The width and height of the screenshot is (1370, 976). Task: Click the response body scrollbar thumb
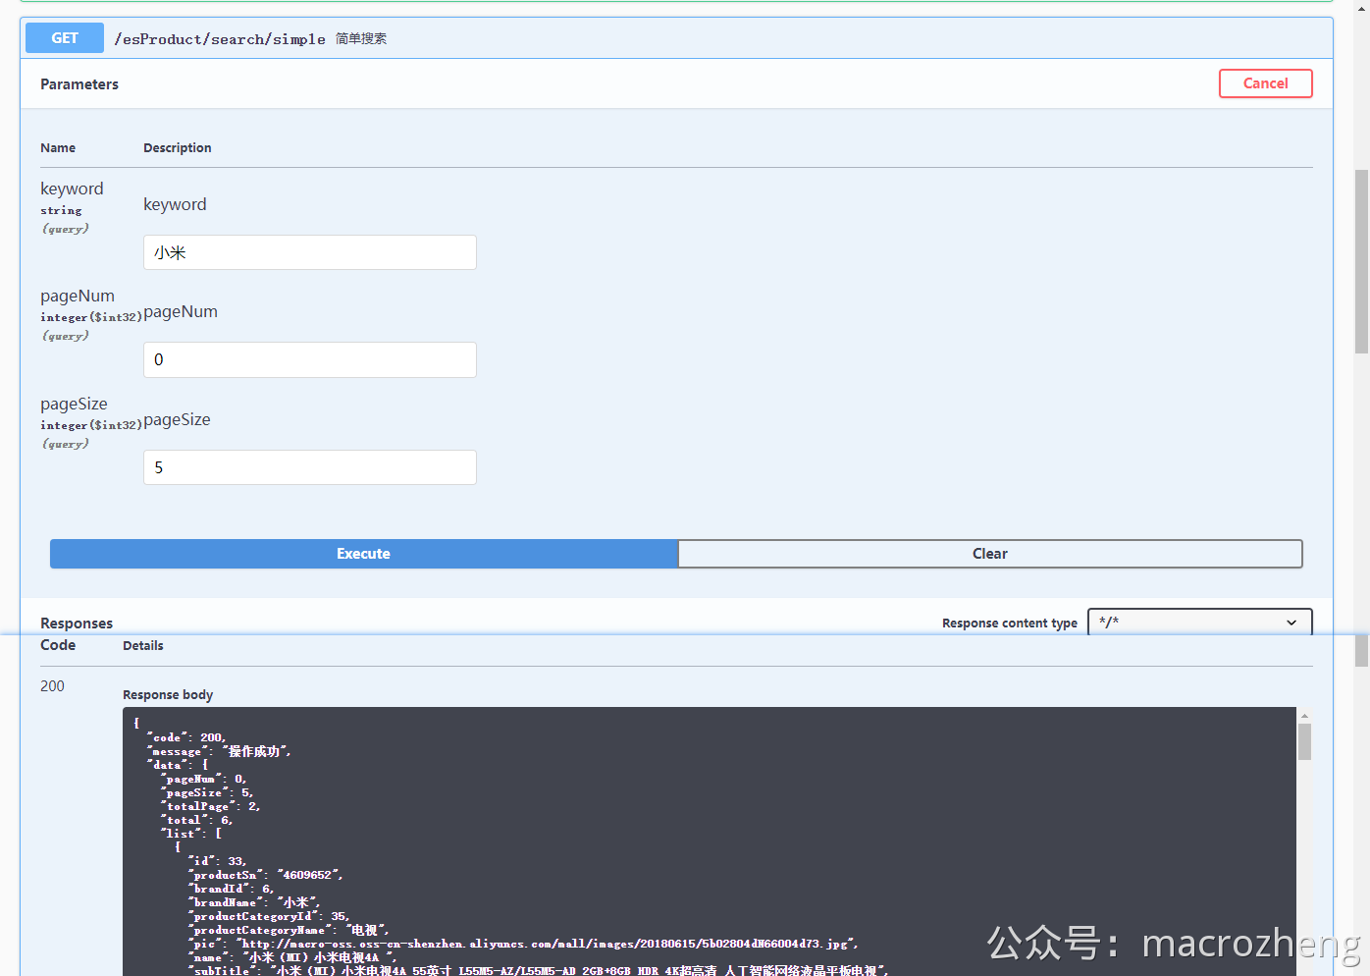pyautogui.click(x=1304, y=742)
